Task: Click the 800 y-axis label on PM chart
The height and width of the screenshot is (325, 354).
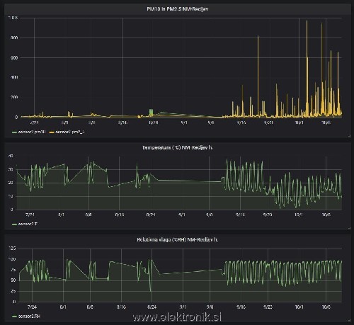Action: [14, 38]
